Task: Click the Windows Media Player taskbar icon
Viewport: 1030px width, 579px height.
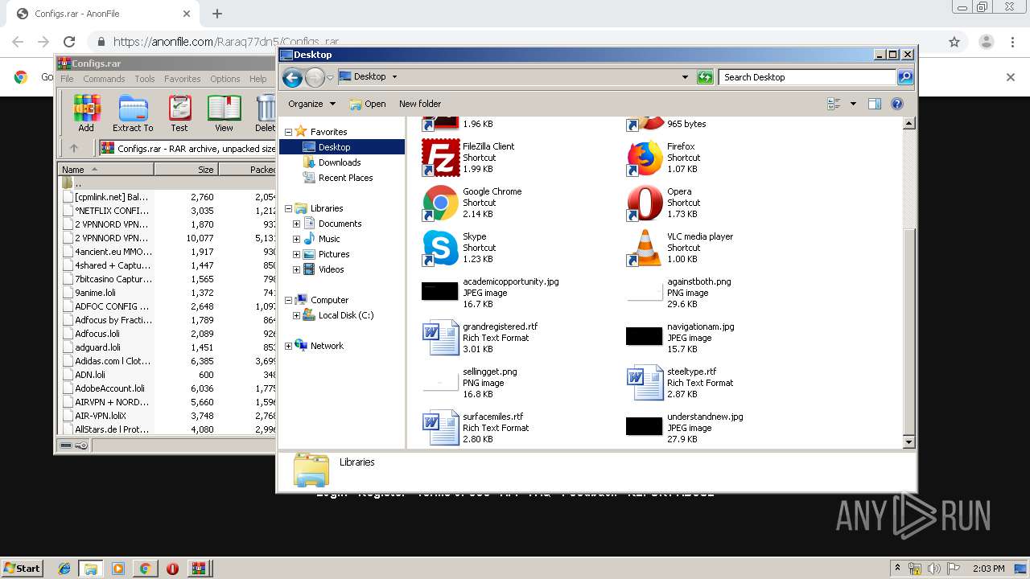Action: coord(118,569)
